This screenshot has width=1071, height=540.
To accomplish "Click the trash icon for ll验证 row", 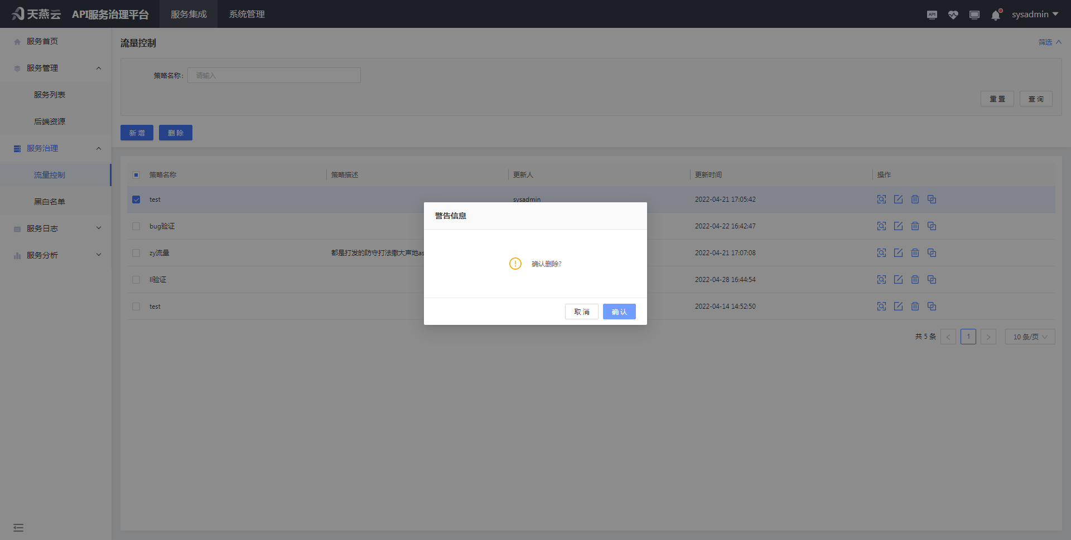I will [915, 280].
